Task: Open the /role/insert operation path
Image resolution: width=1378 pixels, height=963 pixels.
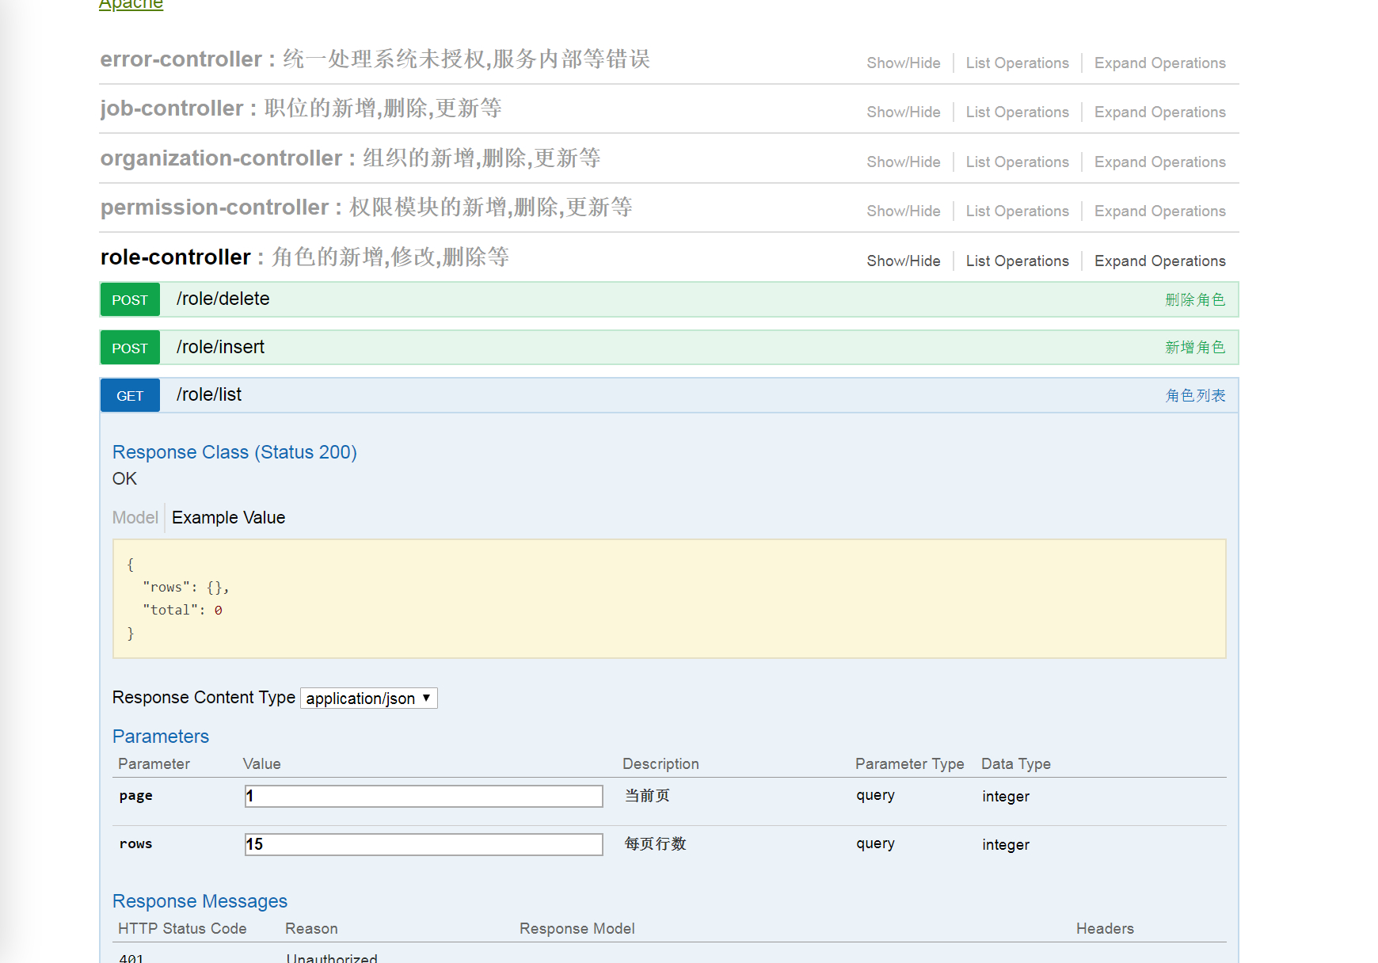Action: [220, 348]
